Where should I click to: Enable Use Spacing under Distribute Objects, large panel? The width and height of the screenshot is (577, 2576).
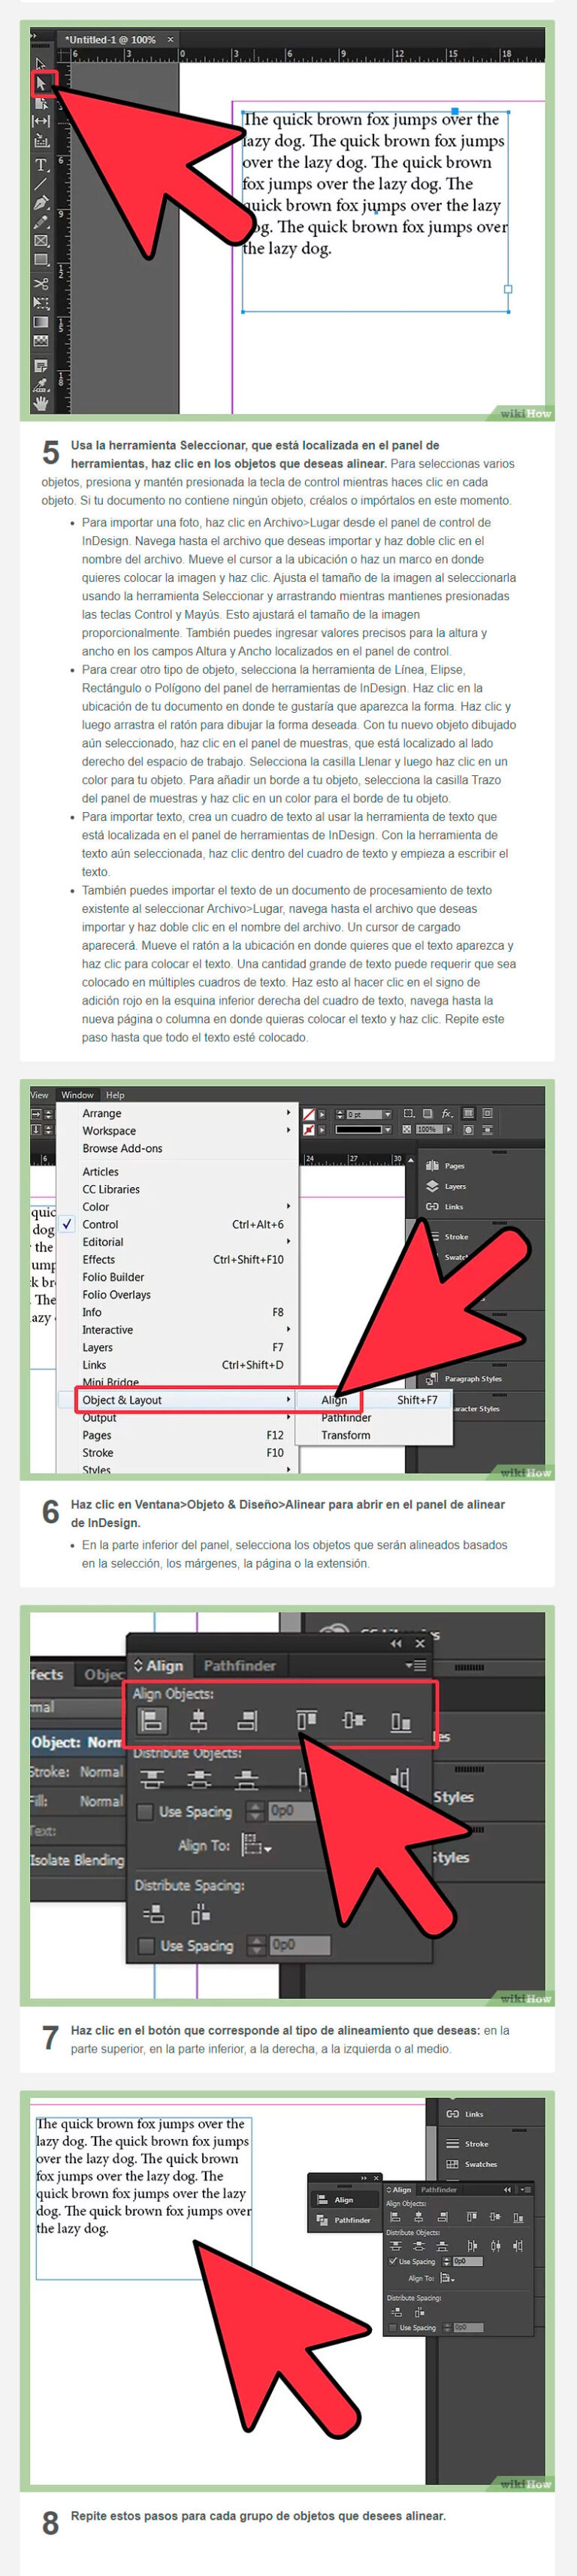[x=145, y=1811]
